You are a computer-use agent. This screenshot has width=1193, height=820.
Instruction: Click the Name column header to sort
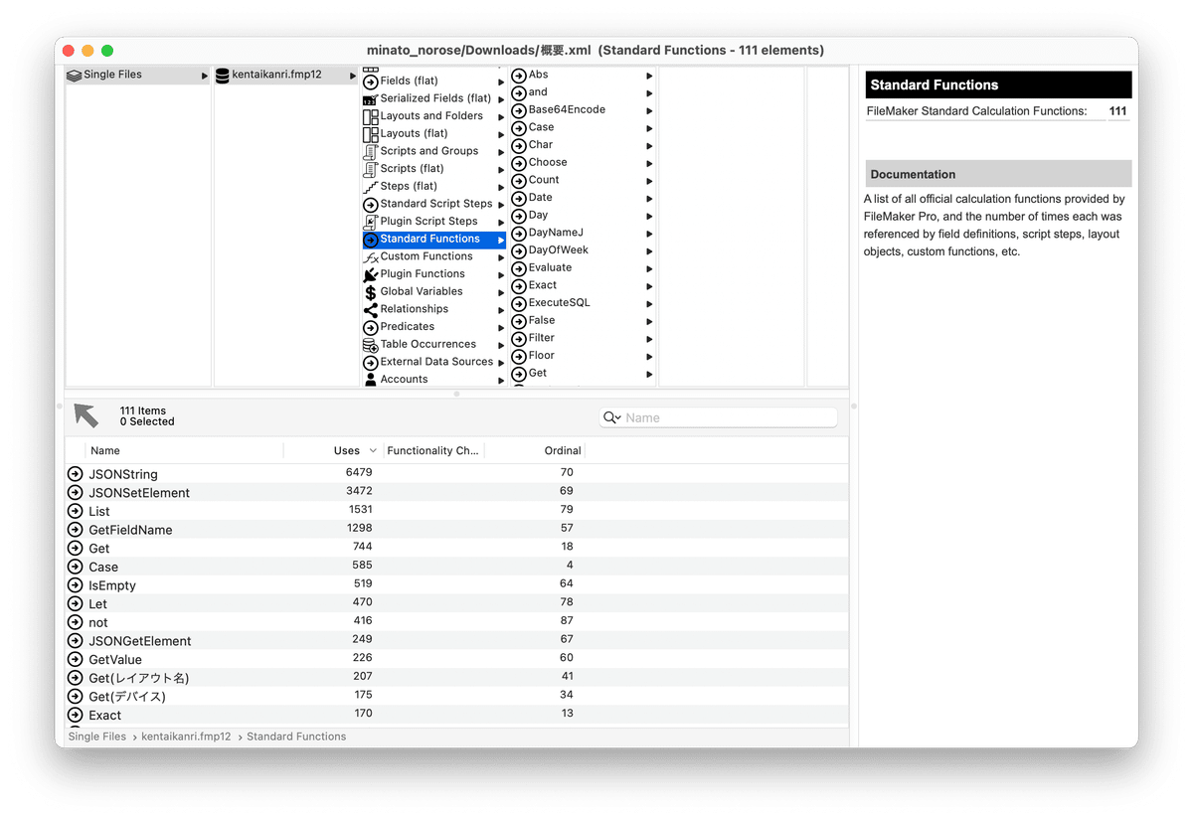click(105, 450)
